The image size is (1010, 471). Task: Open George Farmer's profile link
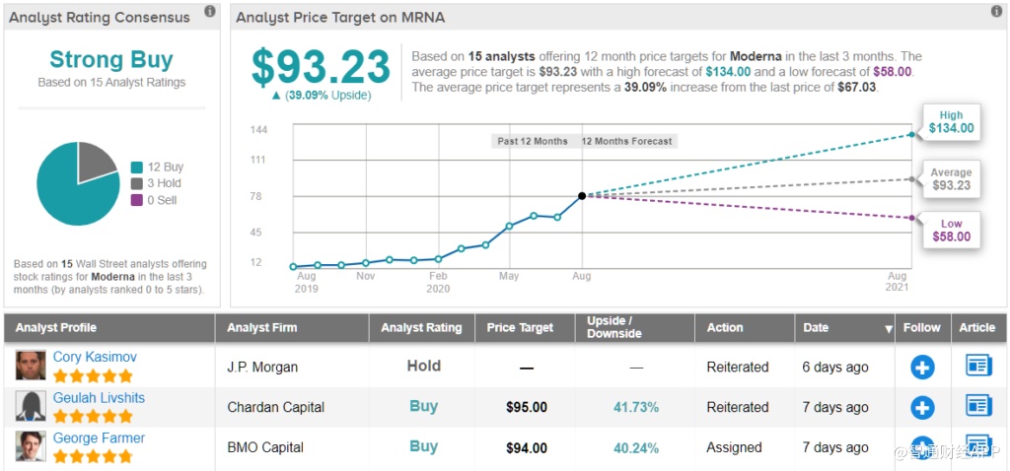tap(99, 437)
